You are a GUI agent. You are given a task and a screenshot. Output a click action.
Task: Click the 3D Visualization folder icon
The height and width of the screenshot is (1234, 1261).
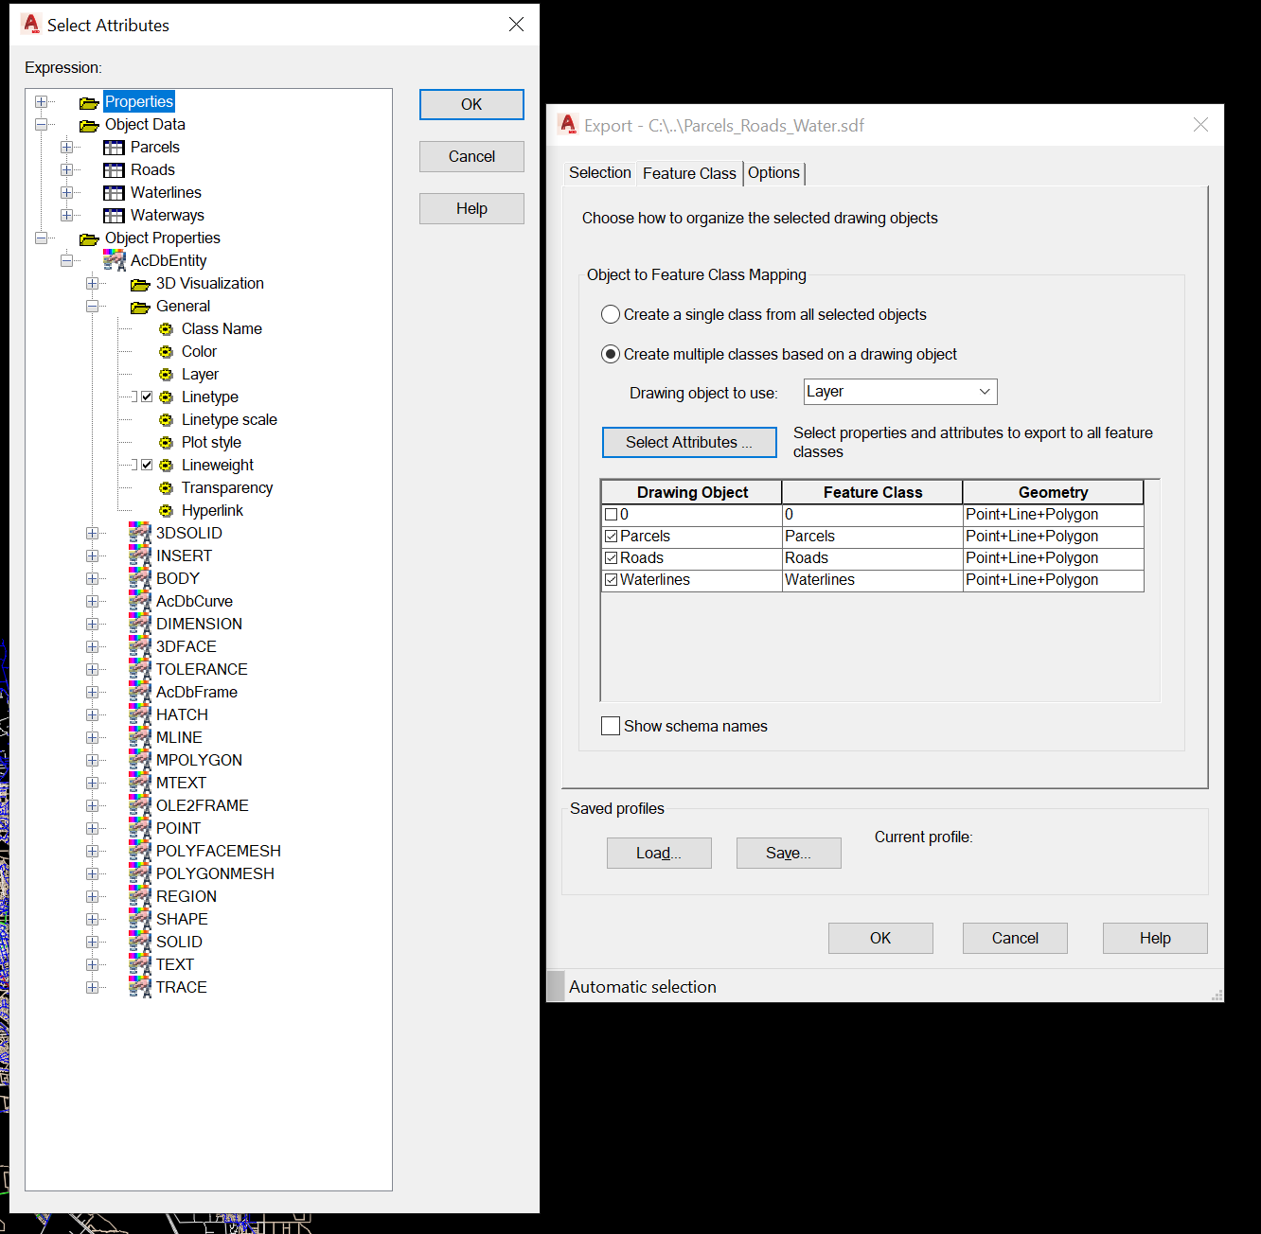pos(139,283)
